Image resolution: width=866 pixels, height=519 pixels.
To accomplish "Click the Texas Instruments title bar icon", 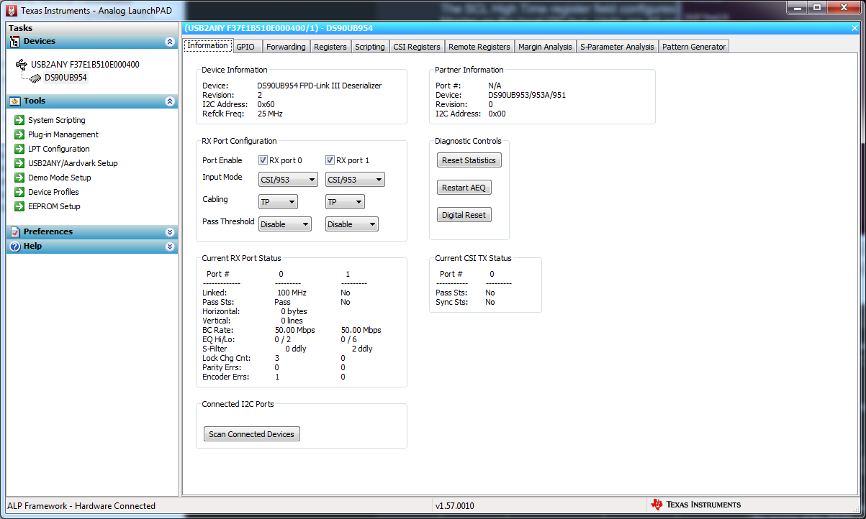I will (x=12, y=11).
